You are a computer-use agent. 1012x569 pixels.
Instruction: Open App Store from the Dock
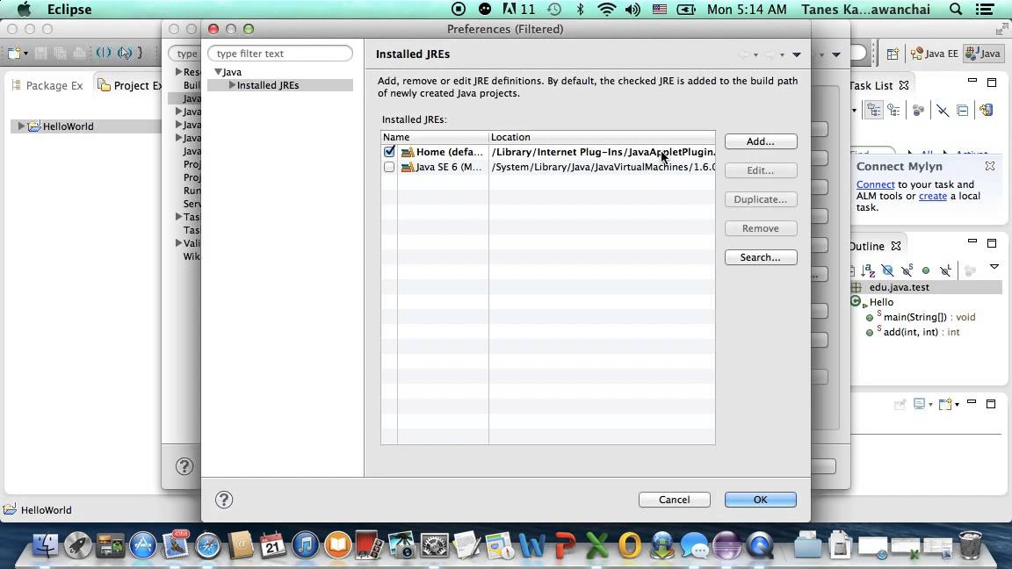point(142,546)
